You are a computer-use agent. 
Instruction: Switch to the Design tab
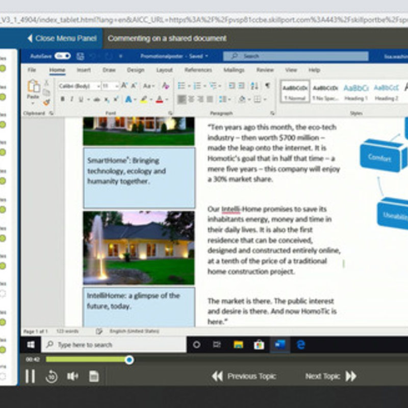click(x=135, y=70)
